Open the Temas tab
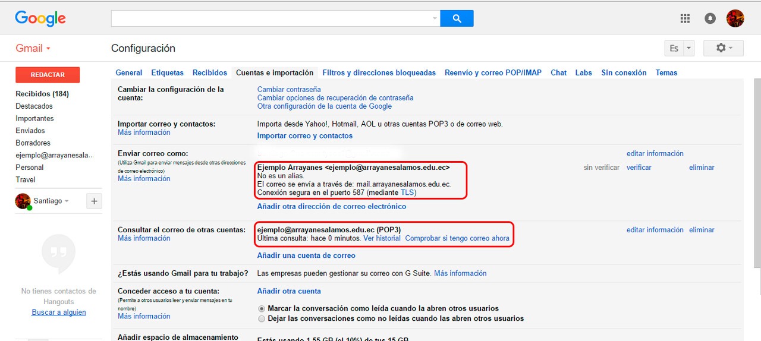 coord(666,72)
